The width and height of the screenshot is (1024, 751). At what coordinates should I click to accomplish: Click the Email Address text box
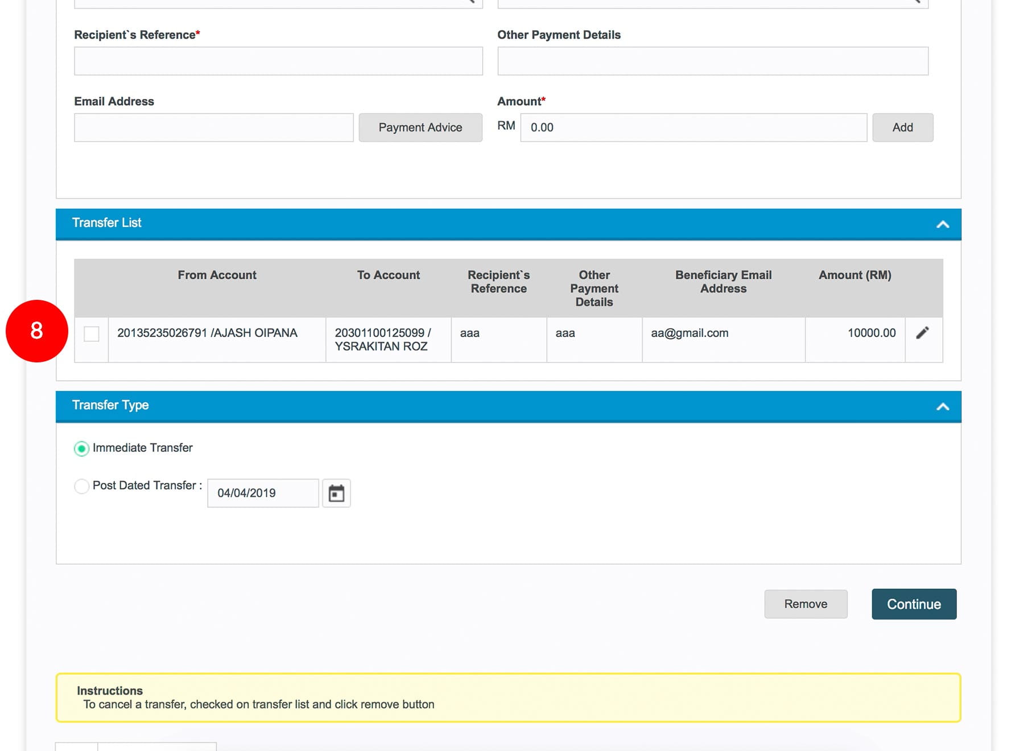213,127
